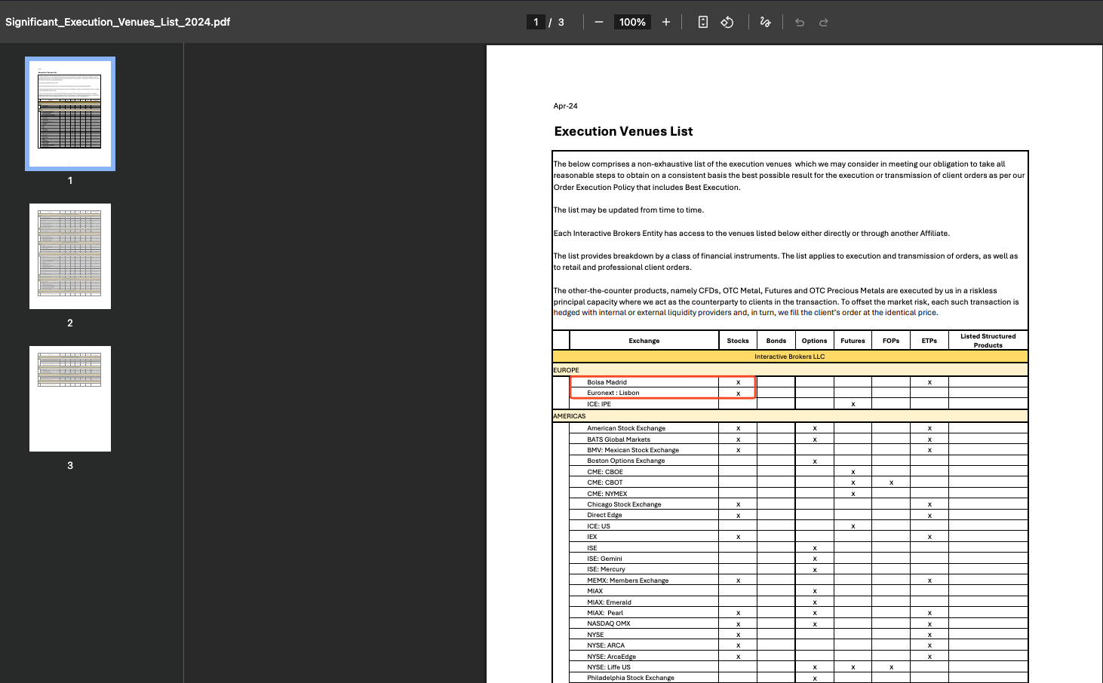Click the zoom in plus button
Viewport: 1103px width, 683px height.
[x=665, y=23]
